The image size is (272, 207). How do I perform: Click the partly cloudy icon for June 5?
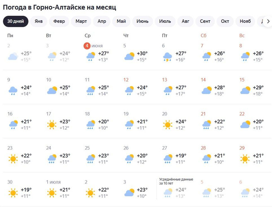[129, 56]
